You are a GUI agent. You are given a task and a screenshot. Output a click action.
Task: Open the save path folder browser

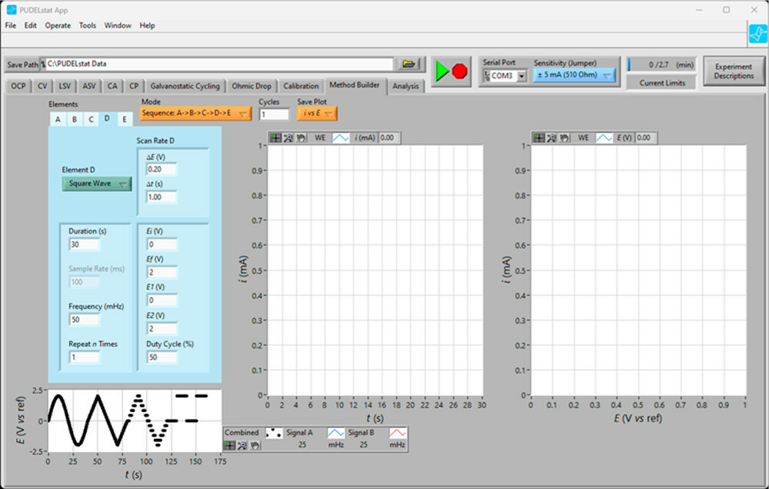(408, 64)
